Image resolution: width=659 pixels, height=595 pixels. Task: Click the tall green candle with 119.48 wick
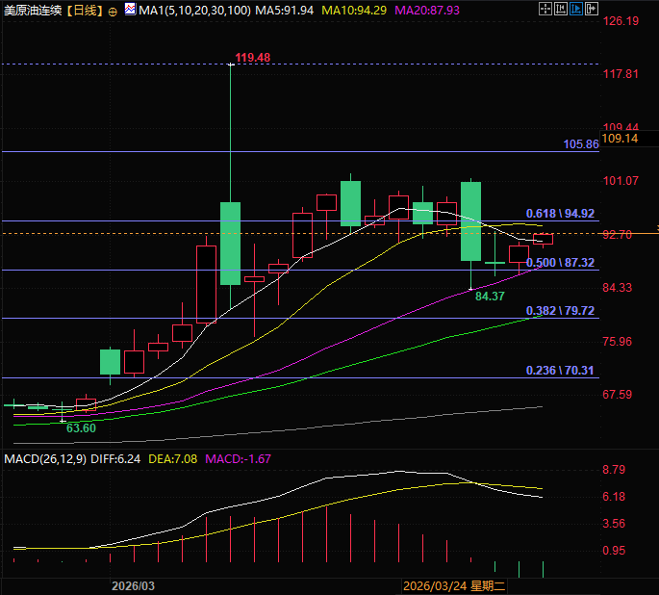[x=230, y=244]
